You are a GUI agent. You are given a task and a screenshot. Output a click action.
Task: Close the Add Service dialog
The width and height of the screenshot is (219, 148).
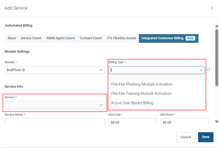tap(212, 8)
